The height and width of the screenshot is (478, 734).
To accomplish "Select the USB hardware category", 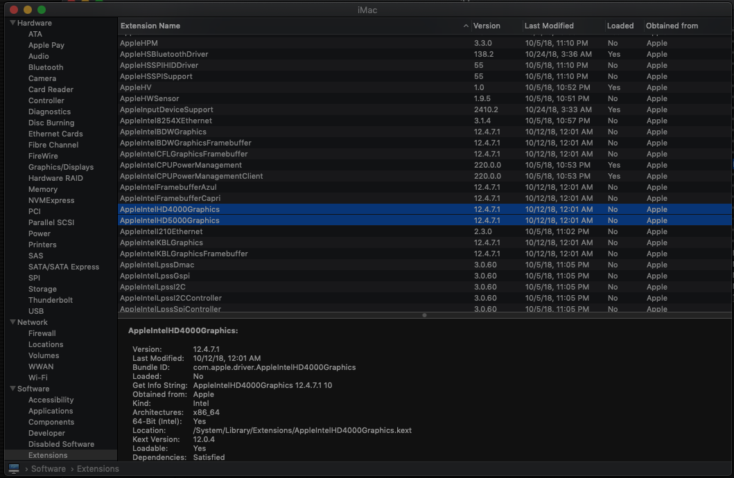I will pyautogui.click(x=36, y=311).
